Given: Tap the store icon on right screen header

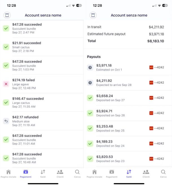Looking at the screenshot, I should pos(93,15).
